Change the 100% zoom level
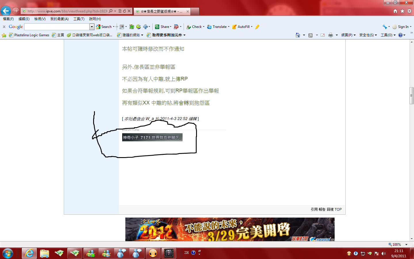Image resolution: width=414 pixels, height=259 pixels. [x=398, y=244]
